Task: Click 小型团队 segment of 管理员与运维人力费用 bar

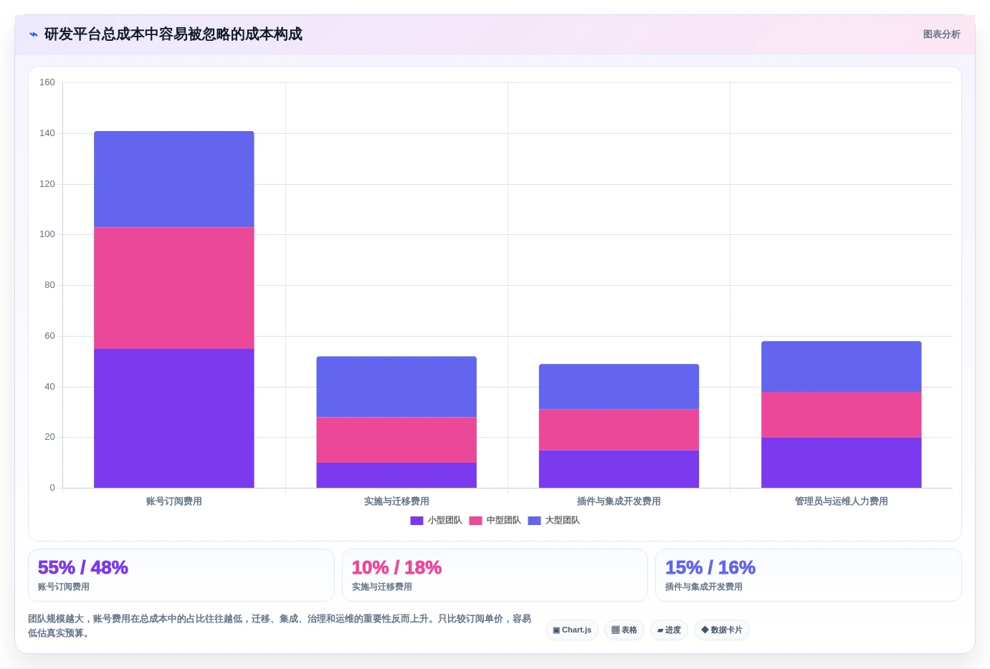Action: click(842, 463)
